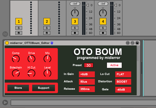Screen dimensions: 156x108
Task: Click the Support button
Action: [x=43, y=88]
